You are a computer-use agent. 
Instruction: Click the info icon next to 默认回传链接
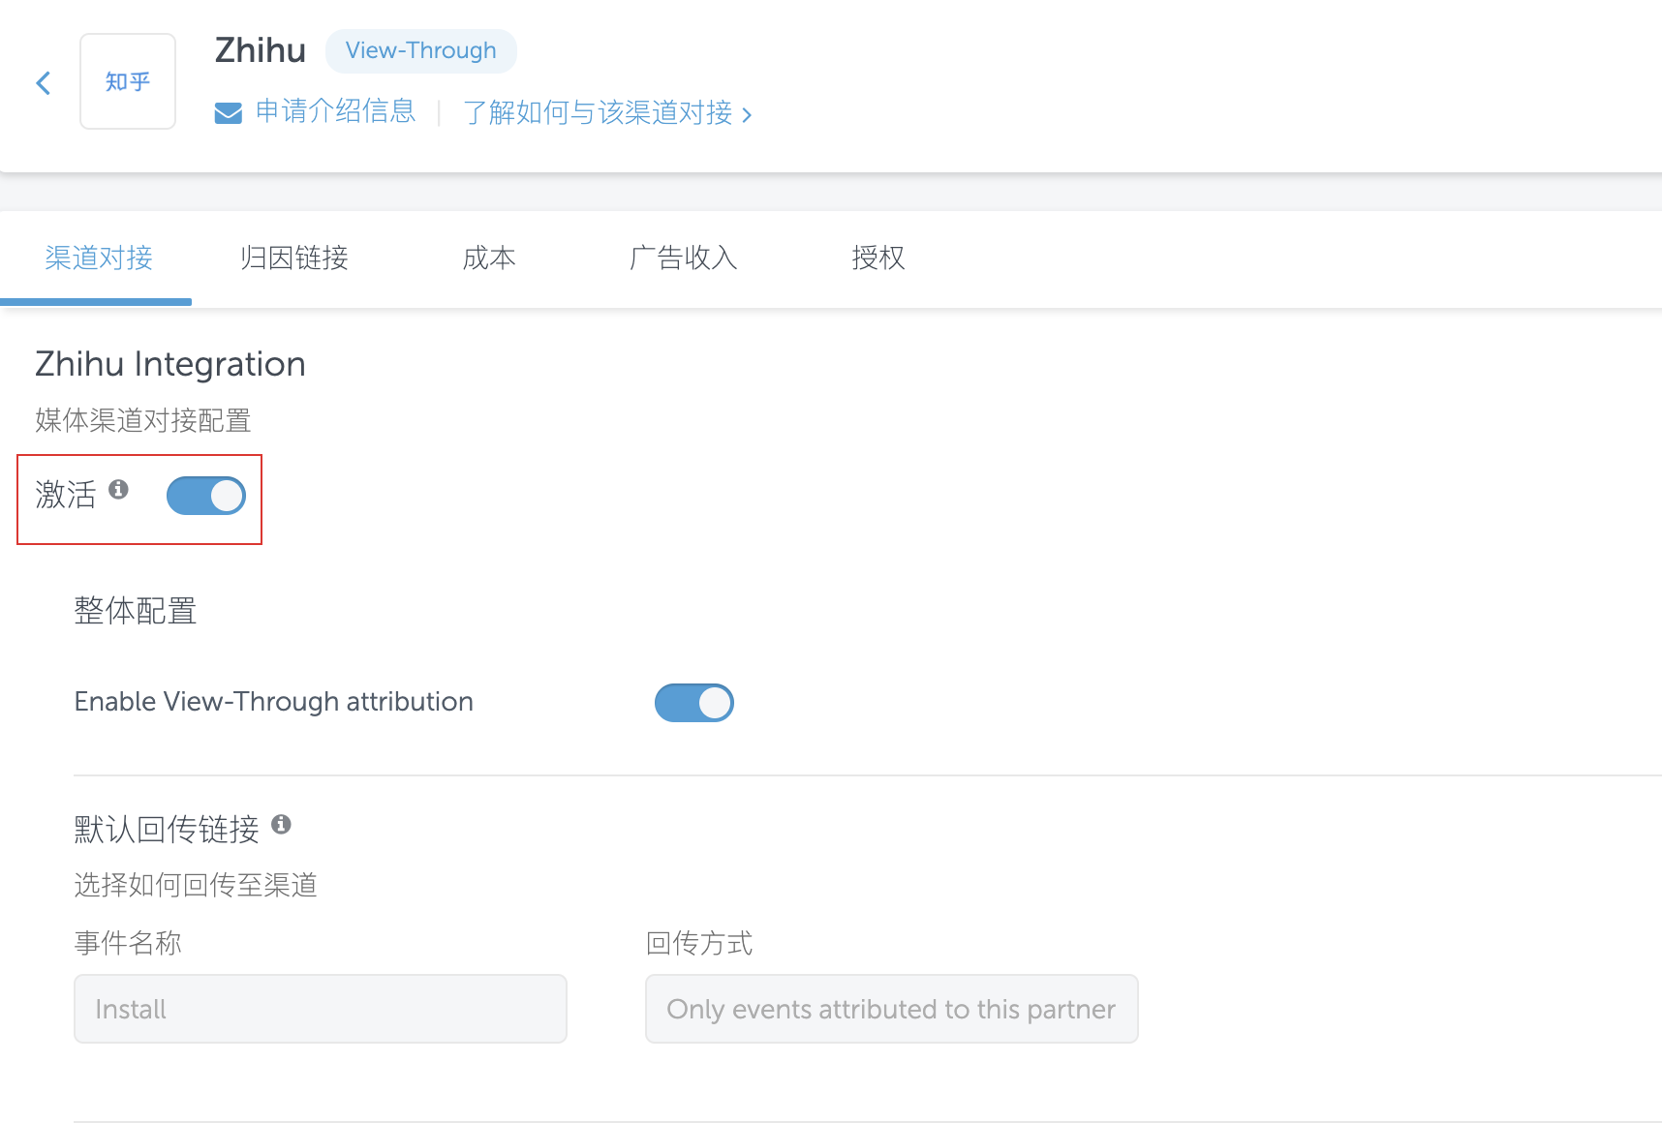point(281,824)
